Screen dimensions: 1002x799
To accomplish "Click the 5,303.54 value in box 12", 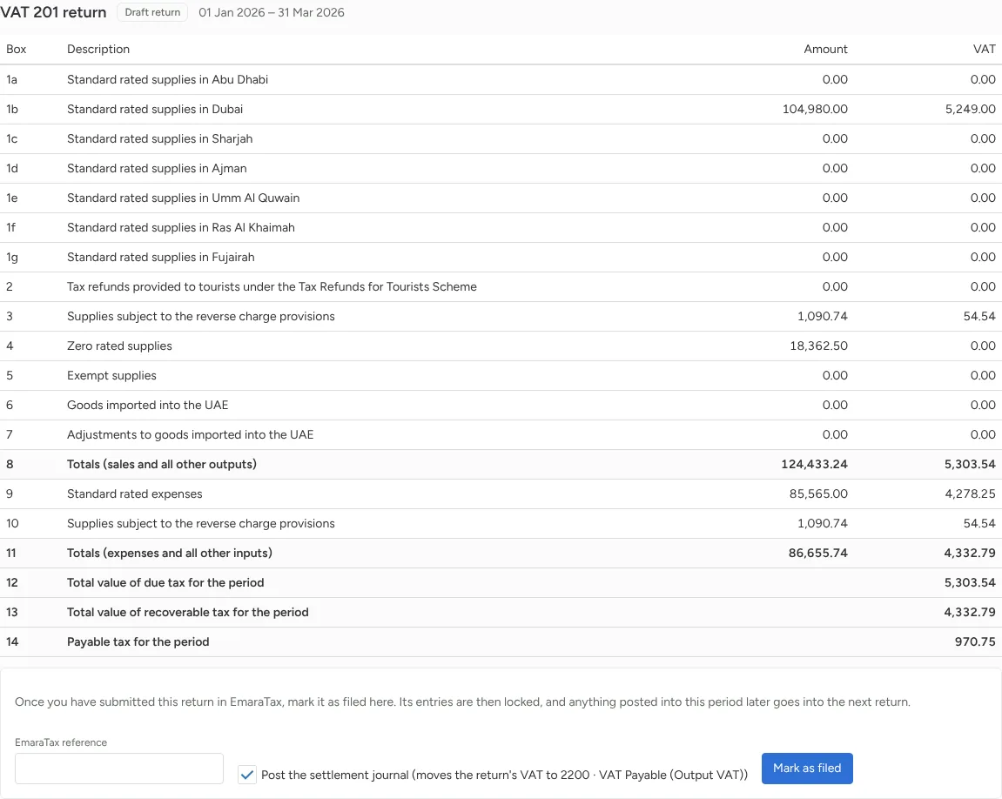I will tap(970, 582).
